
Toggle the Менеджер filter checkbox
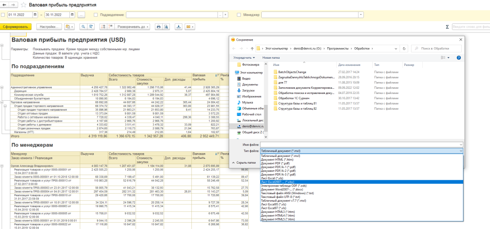click(x=239, y=15)
